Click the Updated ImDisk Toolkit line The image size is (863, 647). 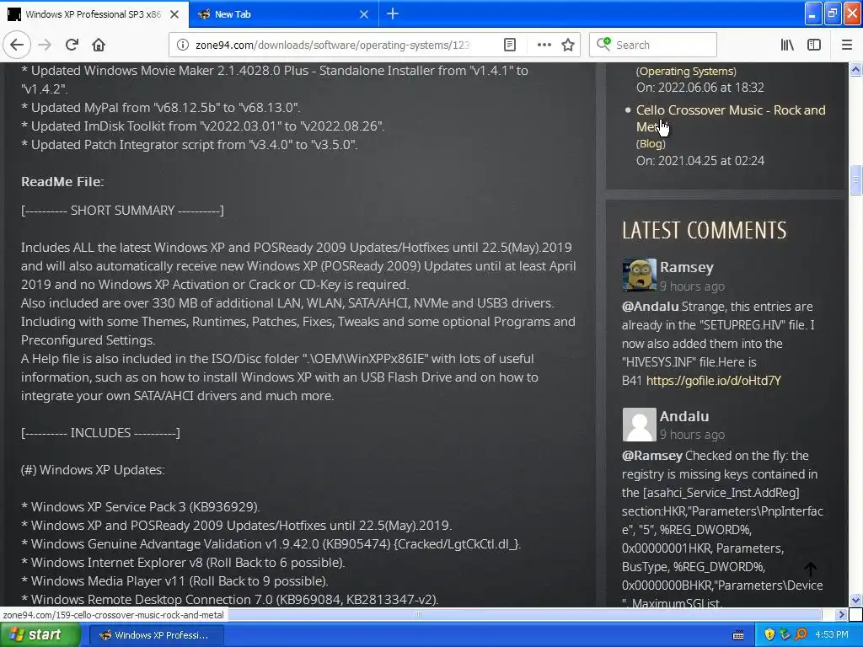(x=202, y=126)
